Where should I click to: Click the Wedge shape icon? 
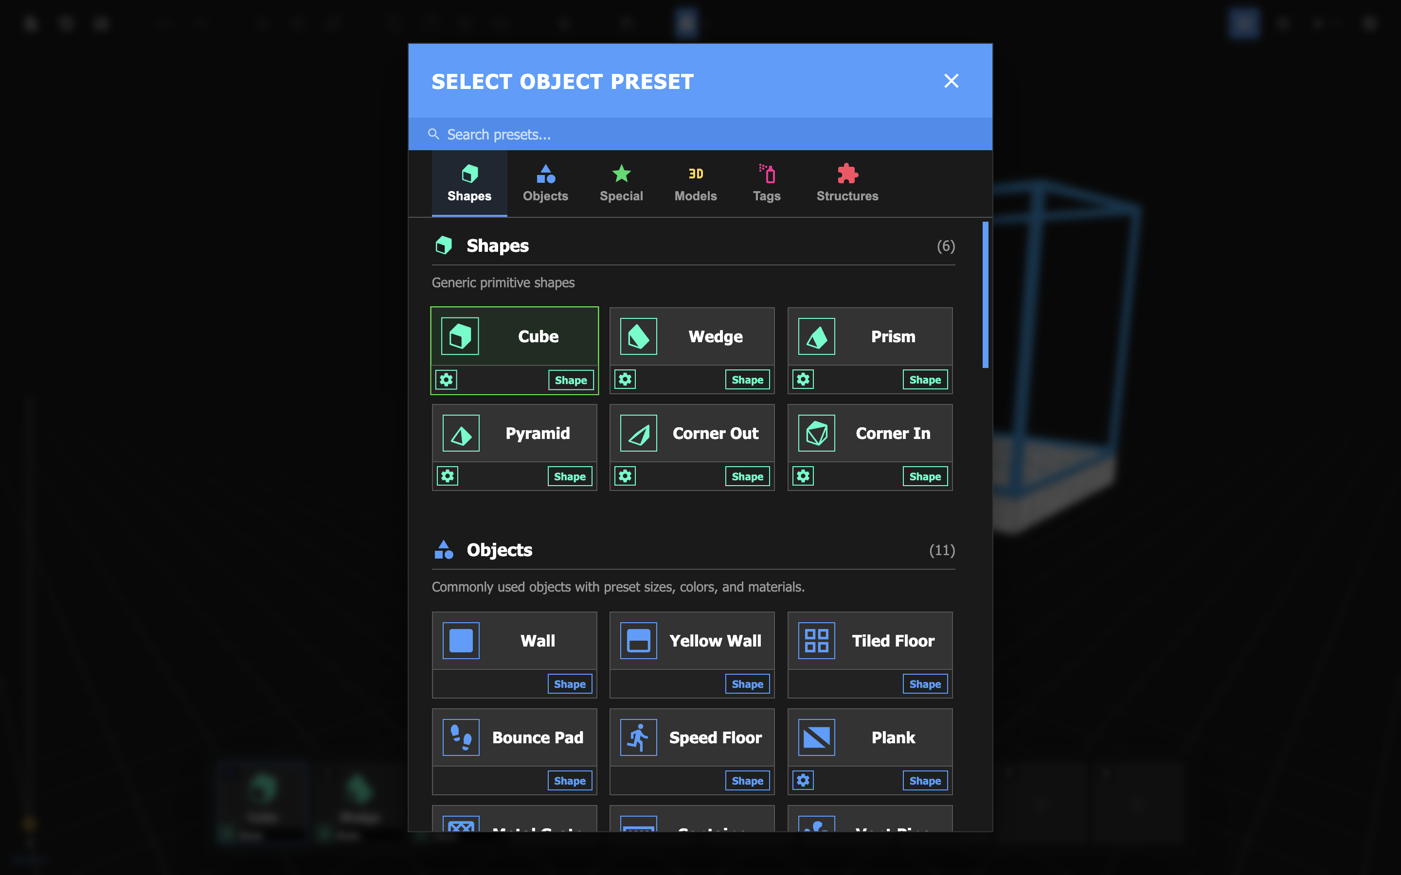click(639, 336)
